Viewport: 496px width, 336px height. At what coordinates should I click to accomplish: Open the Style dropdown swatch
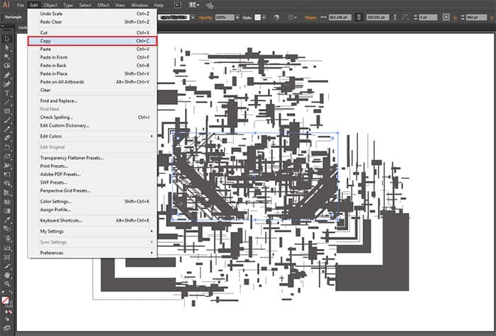(x=259, y=16)
